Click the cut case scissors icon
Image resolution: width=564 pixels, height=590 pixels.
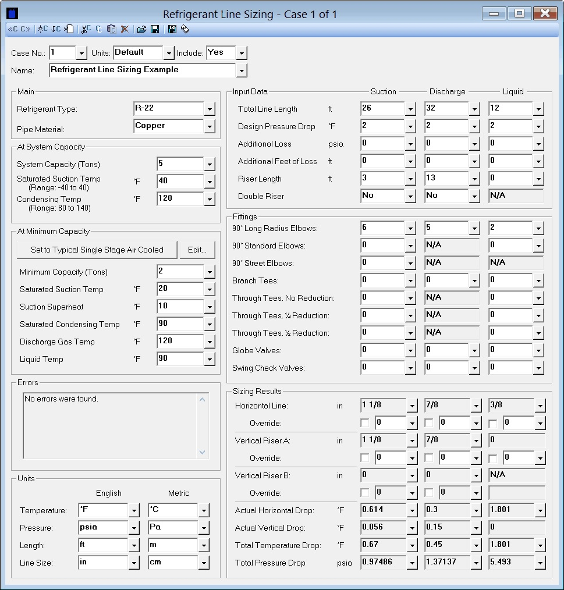(86, 29)
